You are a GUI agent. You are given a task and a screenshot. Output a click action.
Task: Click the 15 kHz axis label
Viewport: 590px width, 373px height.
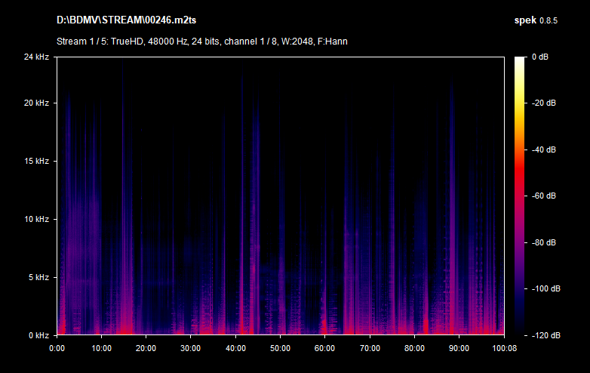36,161
